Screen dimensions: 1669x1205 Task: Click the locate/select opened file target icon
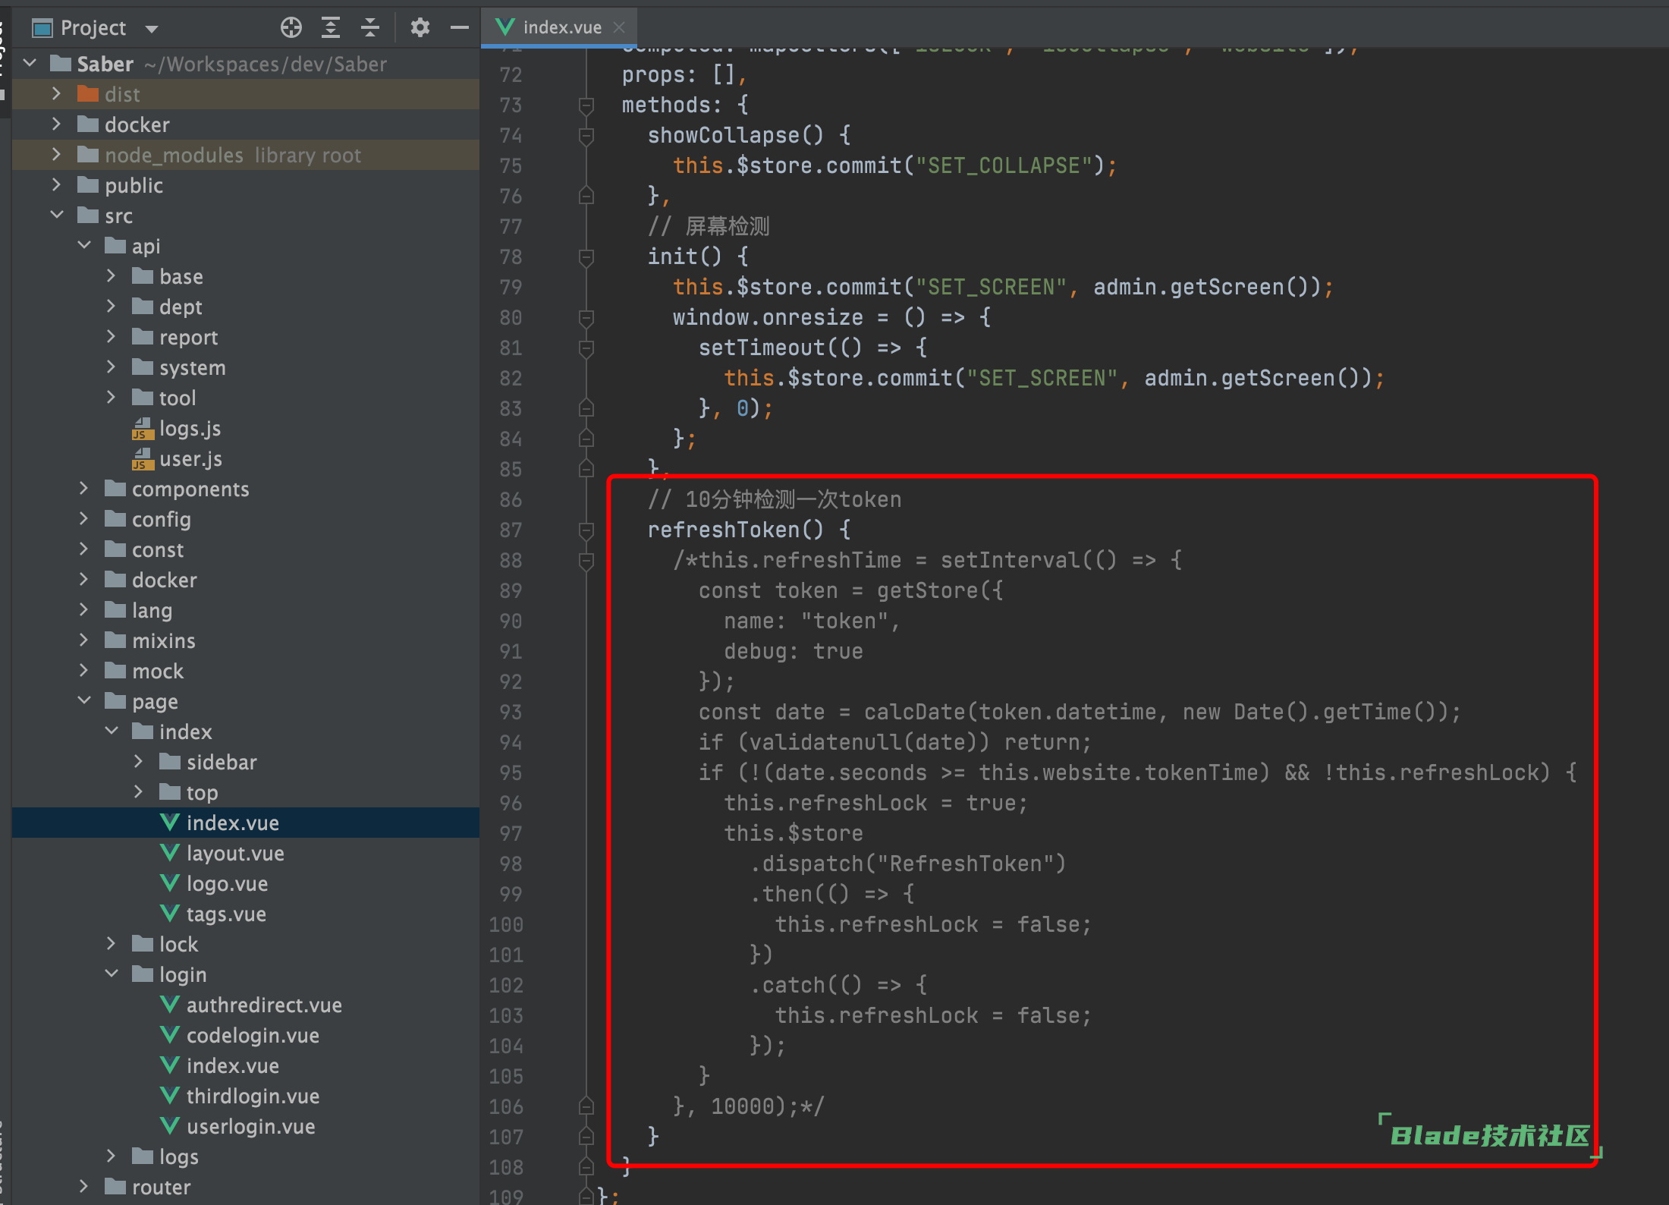tap(291, 28)
